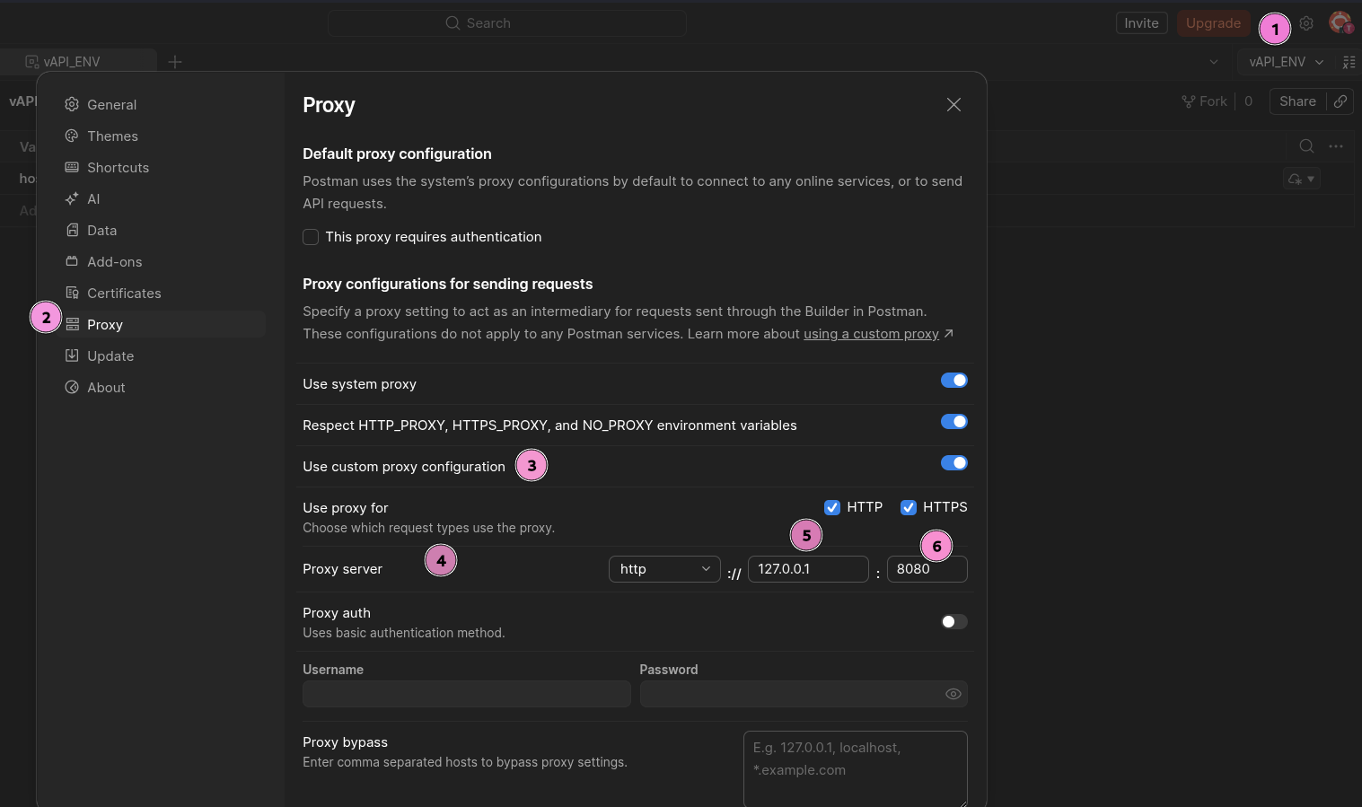
Task: Click the copy link icon beside Share
Action: click(x=1340, y=101)
